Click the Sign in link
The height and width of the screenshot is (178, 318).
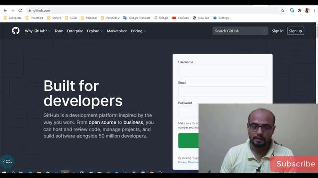coord(278,31)
